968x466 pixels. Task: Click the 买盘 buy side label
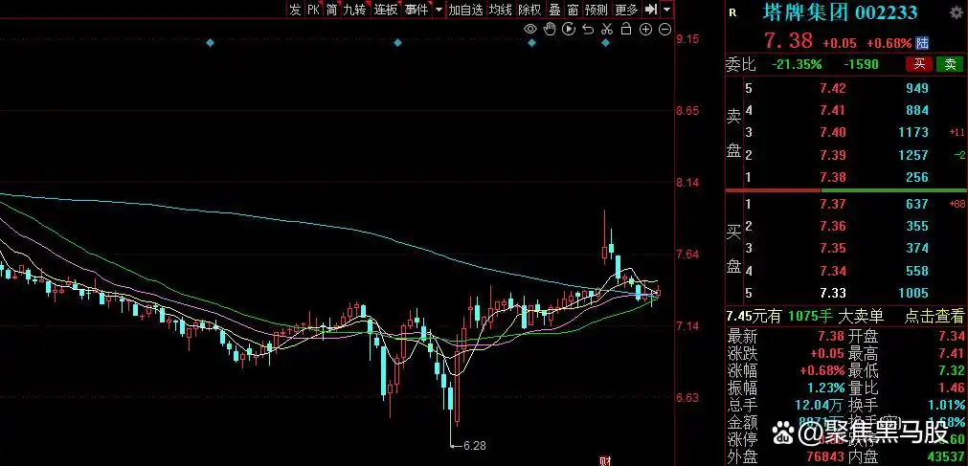pyautogui.click(x=733, y=248)
